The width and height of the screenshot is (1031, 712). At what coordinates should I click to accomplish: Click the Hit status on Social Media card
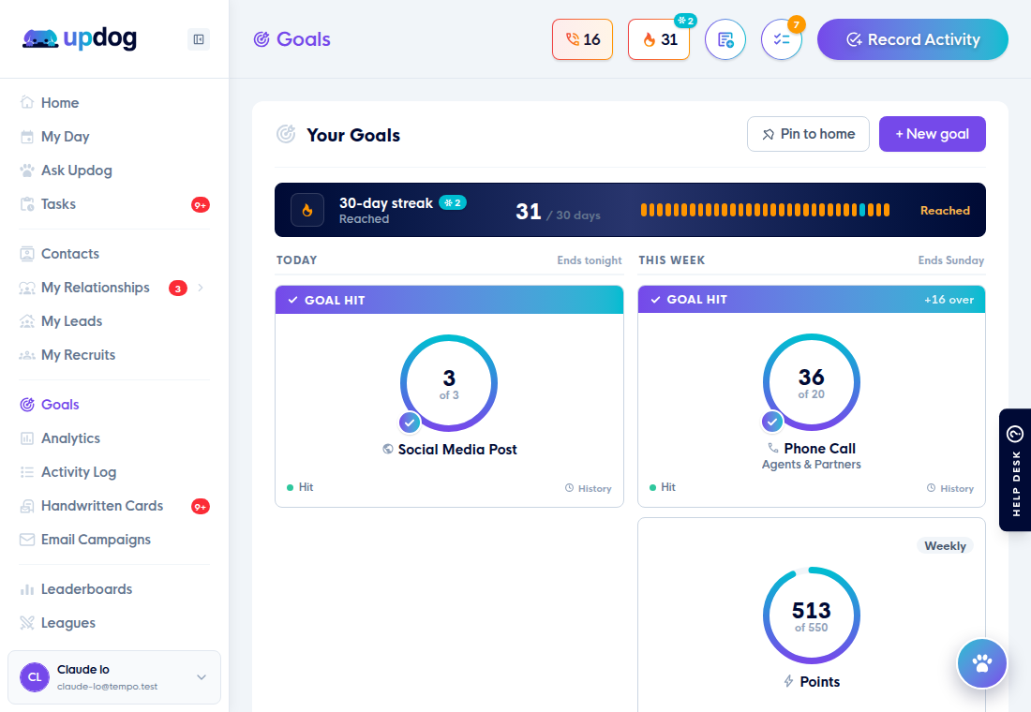pyautogui.click(x=300, y=487)
